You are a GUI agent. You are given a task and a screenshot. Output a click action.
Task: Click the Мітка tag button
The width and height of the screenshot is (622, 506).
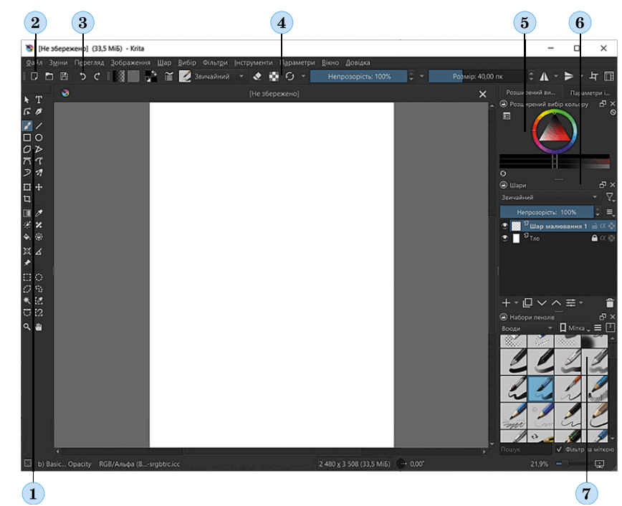(575, 328)
